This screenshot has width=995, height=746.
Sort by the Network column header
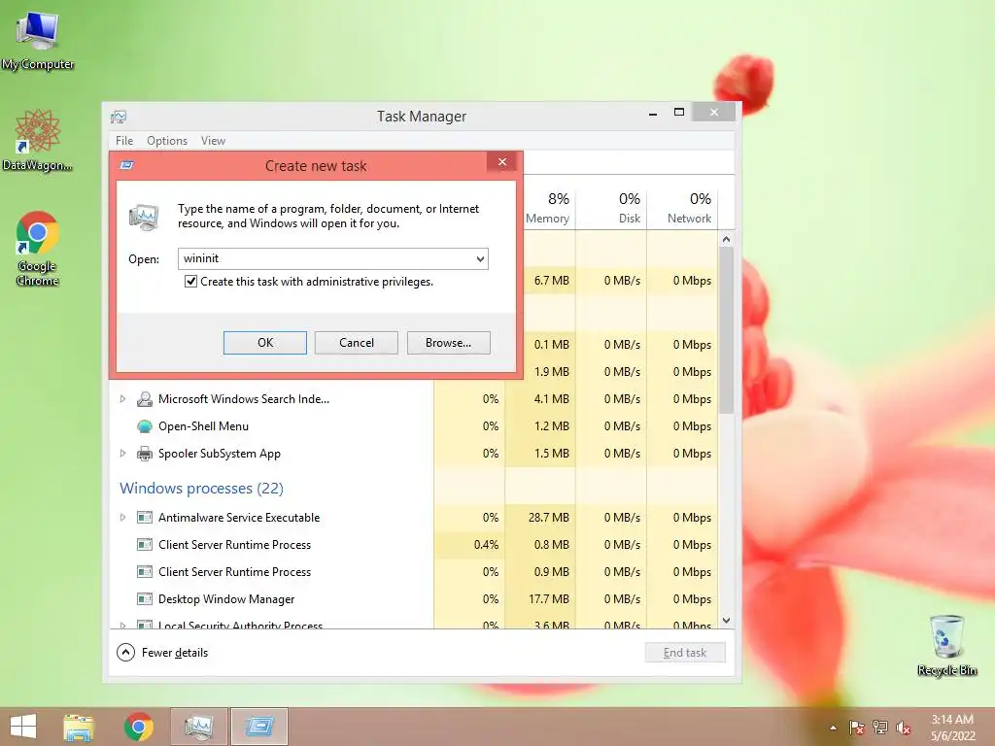684,208
